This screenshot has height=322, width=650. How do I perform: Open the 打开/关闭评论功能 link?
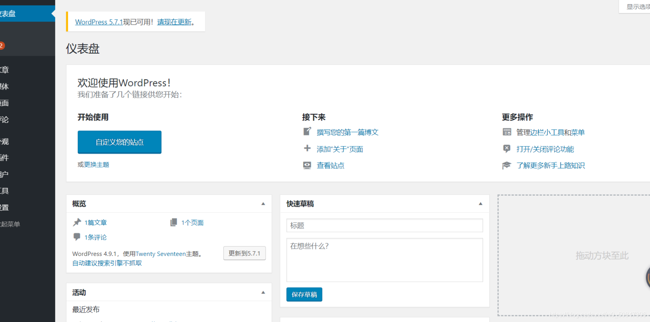coord(545,149)
